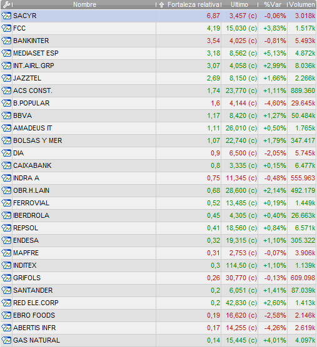Image resolution: width=317 pixels, height=347 pixels.
Task: Open chart icon for GAS NATURAL
Action: click(x=6, y=340)
